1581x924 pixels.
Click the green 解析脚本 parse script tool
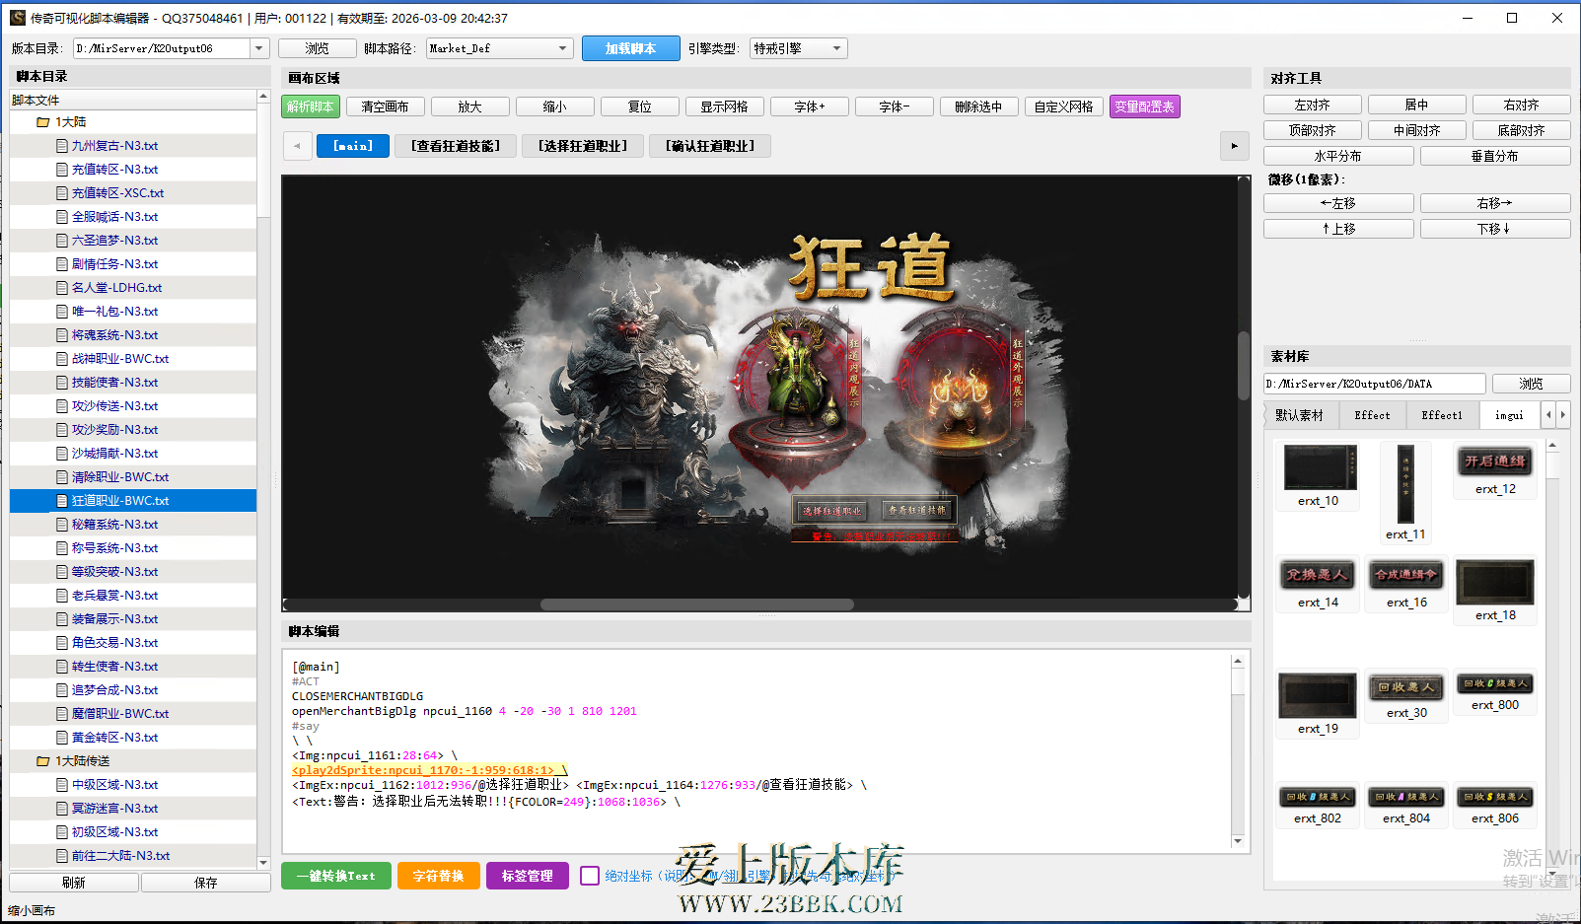click(310, 106)
